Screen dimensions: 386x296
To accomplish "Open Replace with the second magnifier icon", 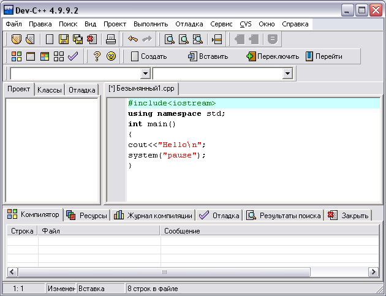I will tap(184, 39).
